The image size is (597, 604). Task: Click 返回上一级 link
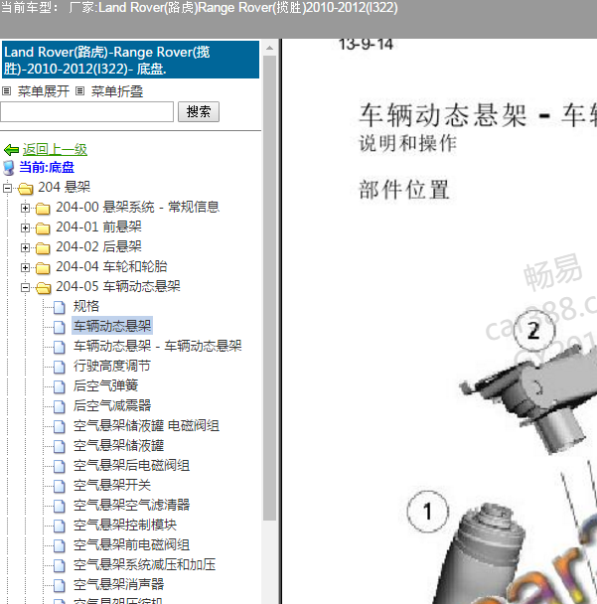click(55, 149)
